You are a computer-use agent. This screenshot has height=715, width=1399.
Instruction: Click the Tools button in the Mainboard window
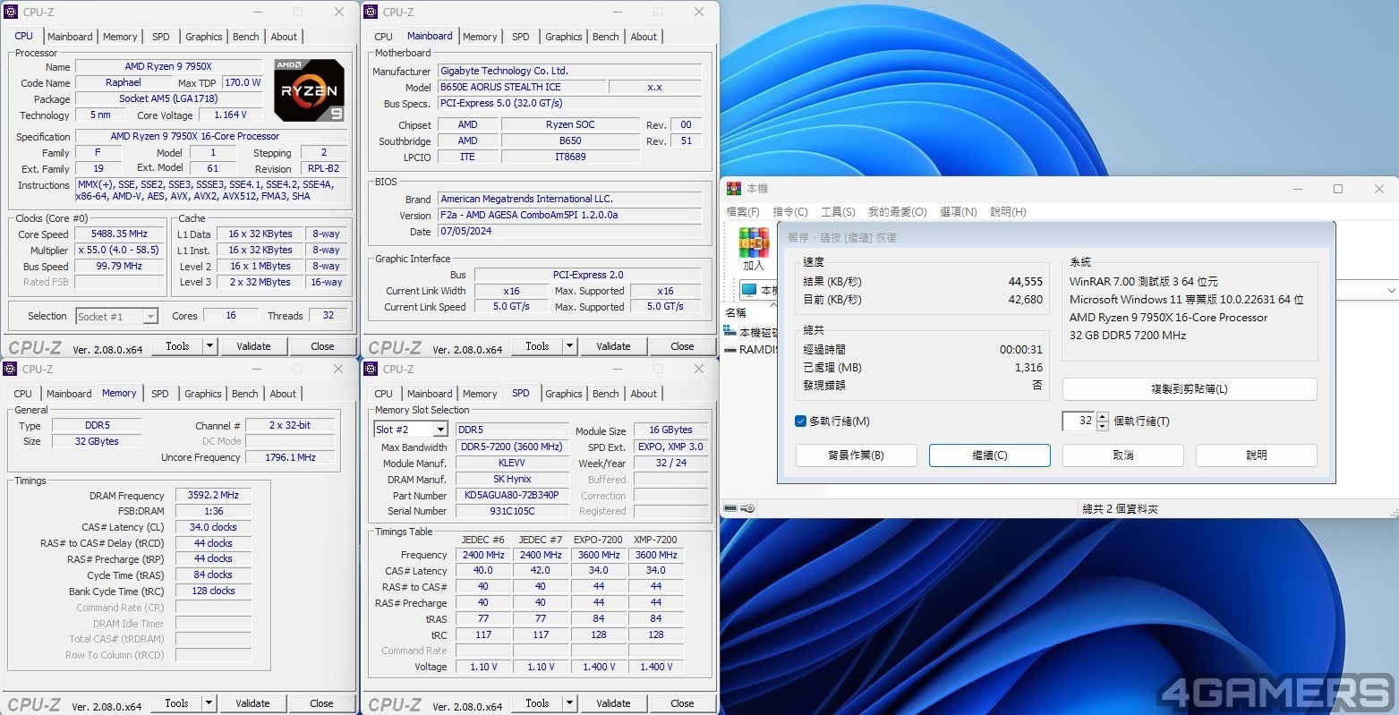coord(537,346)
